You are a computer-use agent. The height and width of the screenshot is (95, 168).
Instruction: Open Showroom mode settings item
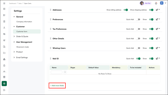coord(23,47)
